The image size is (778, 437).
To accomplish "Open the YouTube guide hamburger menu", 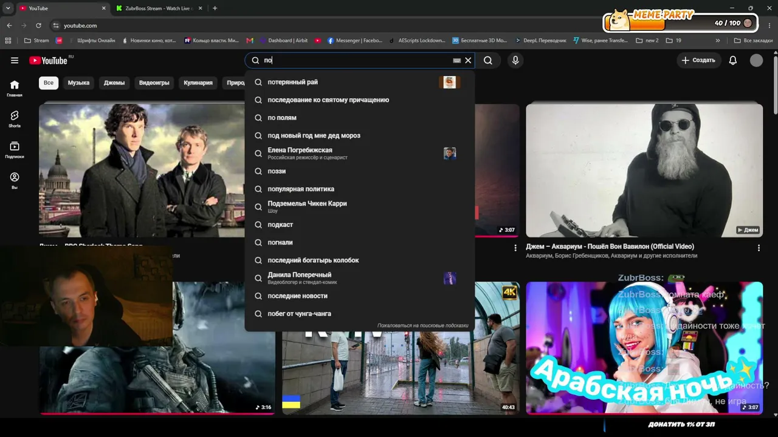I will point(15,60).
